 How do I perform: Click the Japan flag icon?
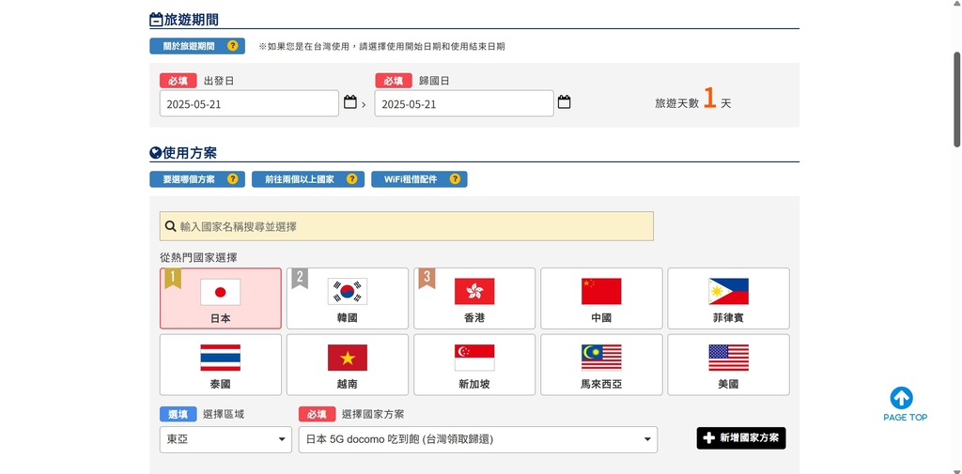click(220, 292)
